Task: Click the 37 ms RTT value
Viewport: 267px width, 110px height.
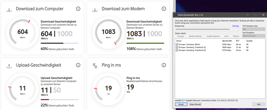Action: pos(238,47)
